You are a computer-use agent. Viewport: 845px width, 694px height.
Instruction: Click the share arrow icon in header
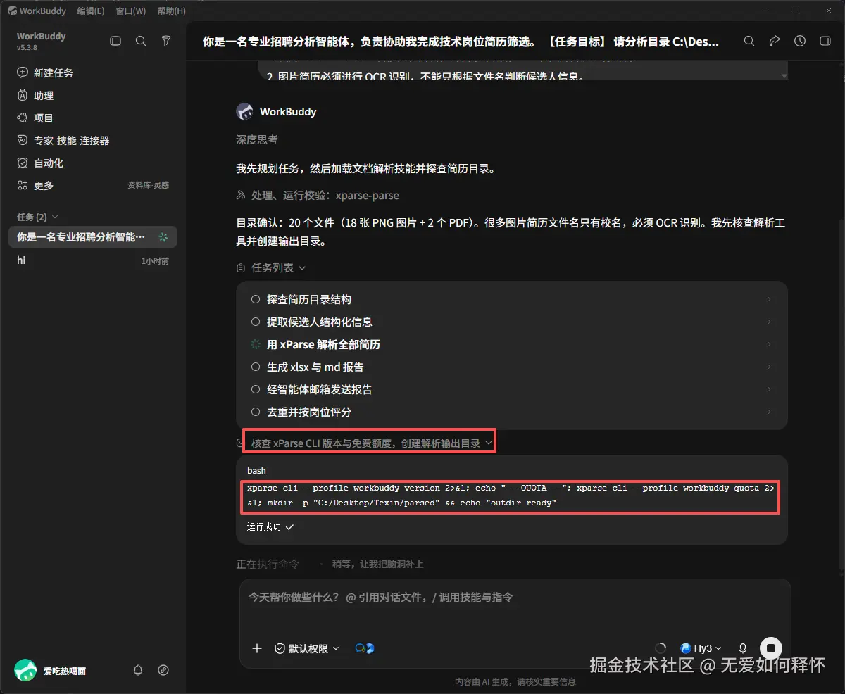(x=775, y=42)
